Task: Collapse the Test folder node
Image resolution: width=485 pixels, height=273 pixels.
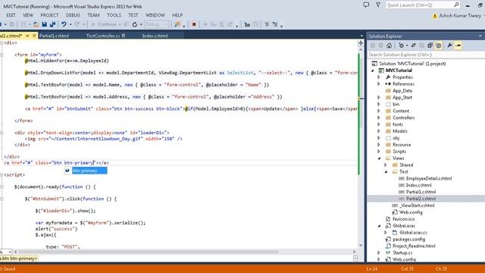Action: tap(386, 172)
